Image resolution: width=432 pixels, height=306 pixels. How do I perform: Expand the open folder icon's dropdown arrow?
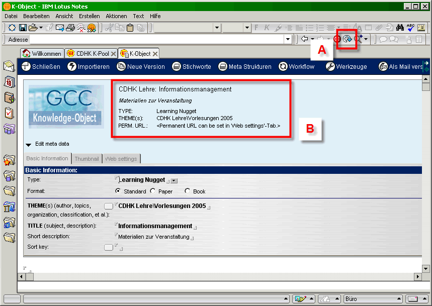[41, 28]
